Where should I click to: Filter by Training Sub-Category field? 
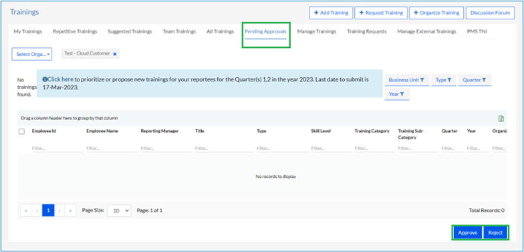coord(418,148)
